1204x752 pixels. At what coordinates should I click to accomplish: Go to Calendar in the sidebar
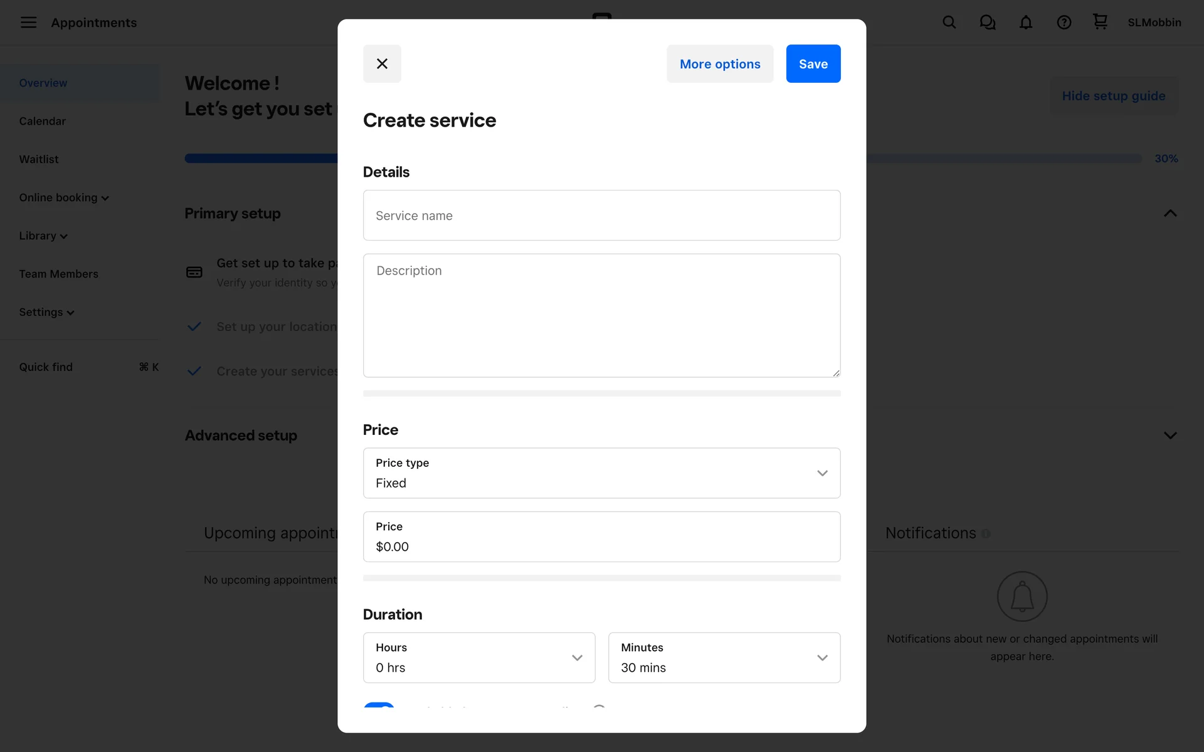click(42, 121)
